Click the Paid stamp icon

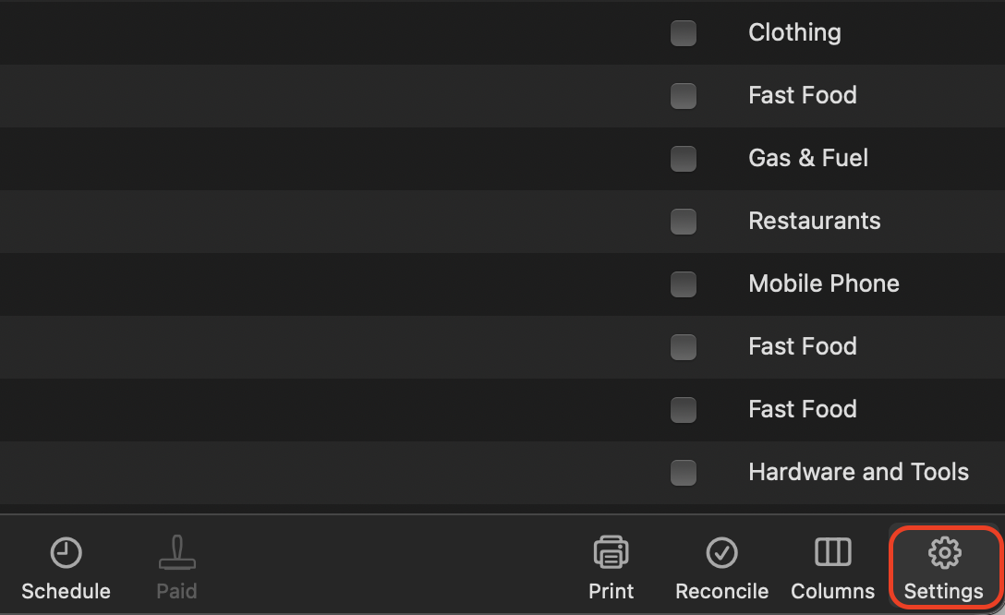[176, 553]
